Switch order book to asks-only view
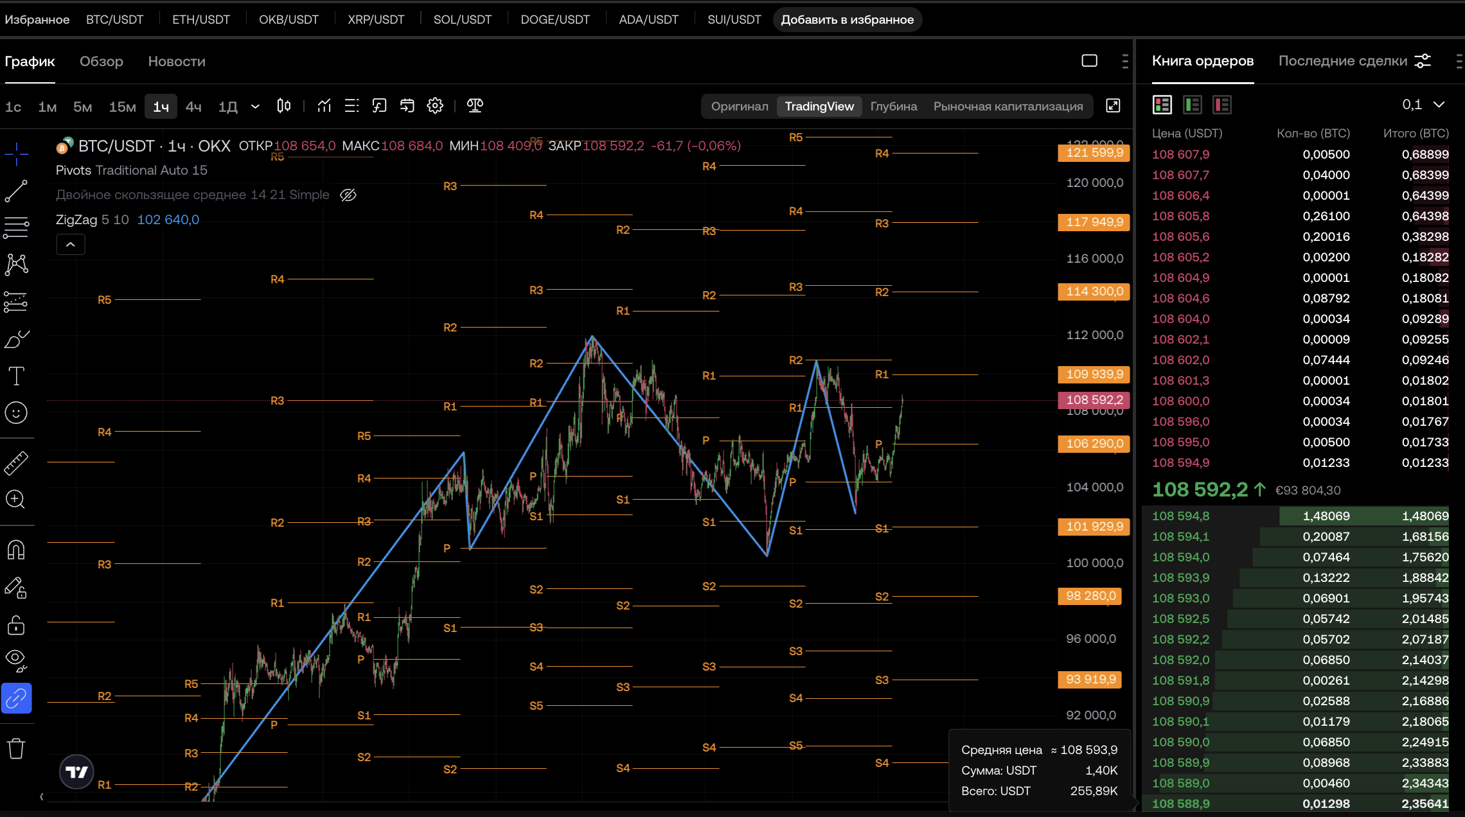Viewport: 1465px width, 817px height. tap(1222, 105)
